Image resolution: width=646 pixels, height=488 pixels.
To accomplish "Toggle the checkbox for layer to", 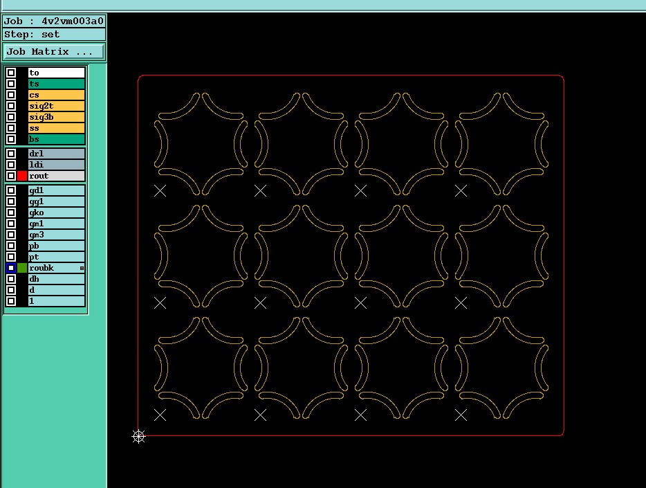I will click(11, 73).
